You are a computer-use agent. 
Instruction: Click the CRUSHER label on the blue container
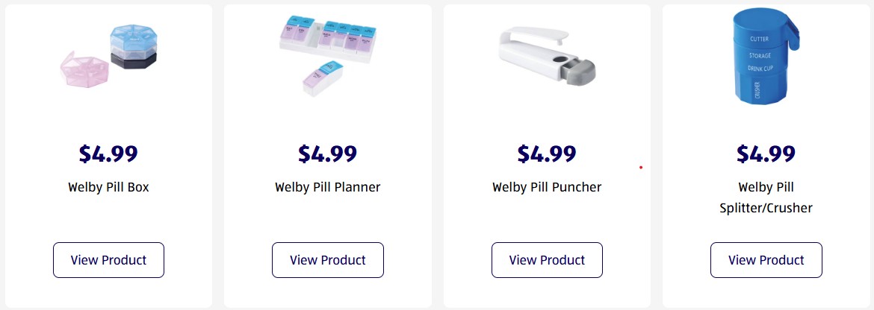tap(757, 91)
